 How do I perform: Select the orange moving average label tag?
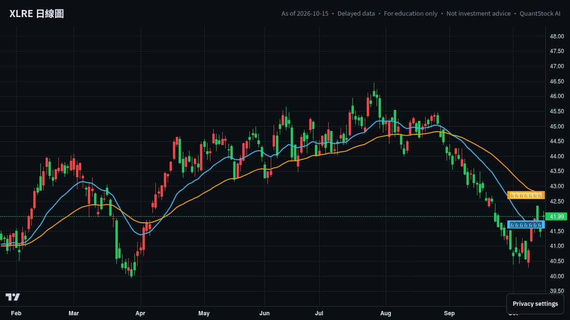point(526,195)
